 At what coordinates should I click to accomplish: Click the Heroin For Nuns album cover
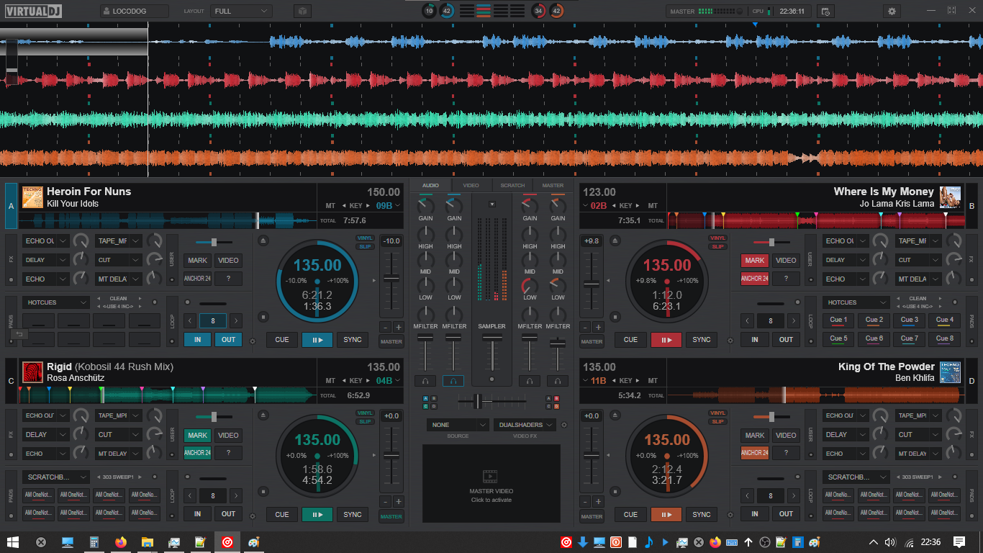pyautogui.click(x=32, y=197)
